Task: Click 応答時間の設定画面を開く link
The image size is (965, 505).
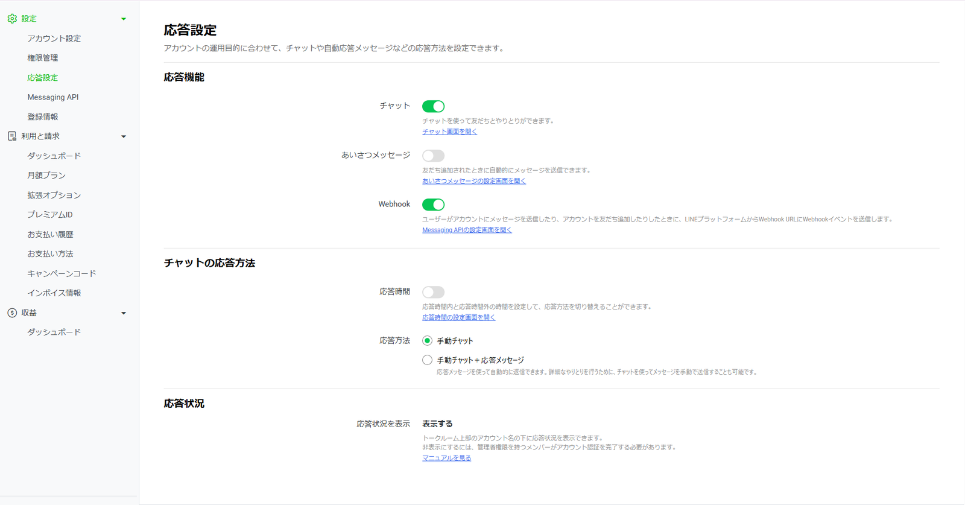Action: click(458, 317)
